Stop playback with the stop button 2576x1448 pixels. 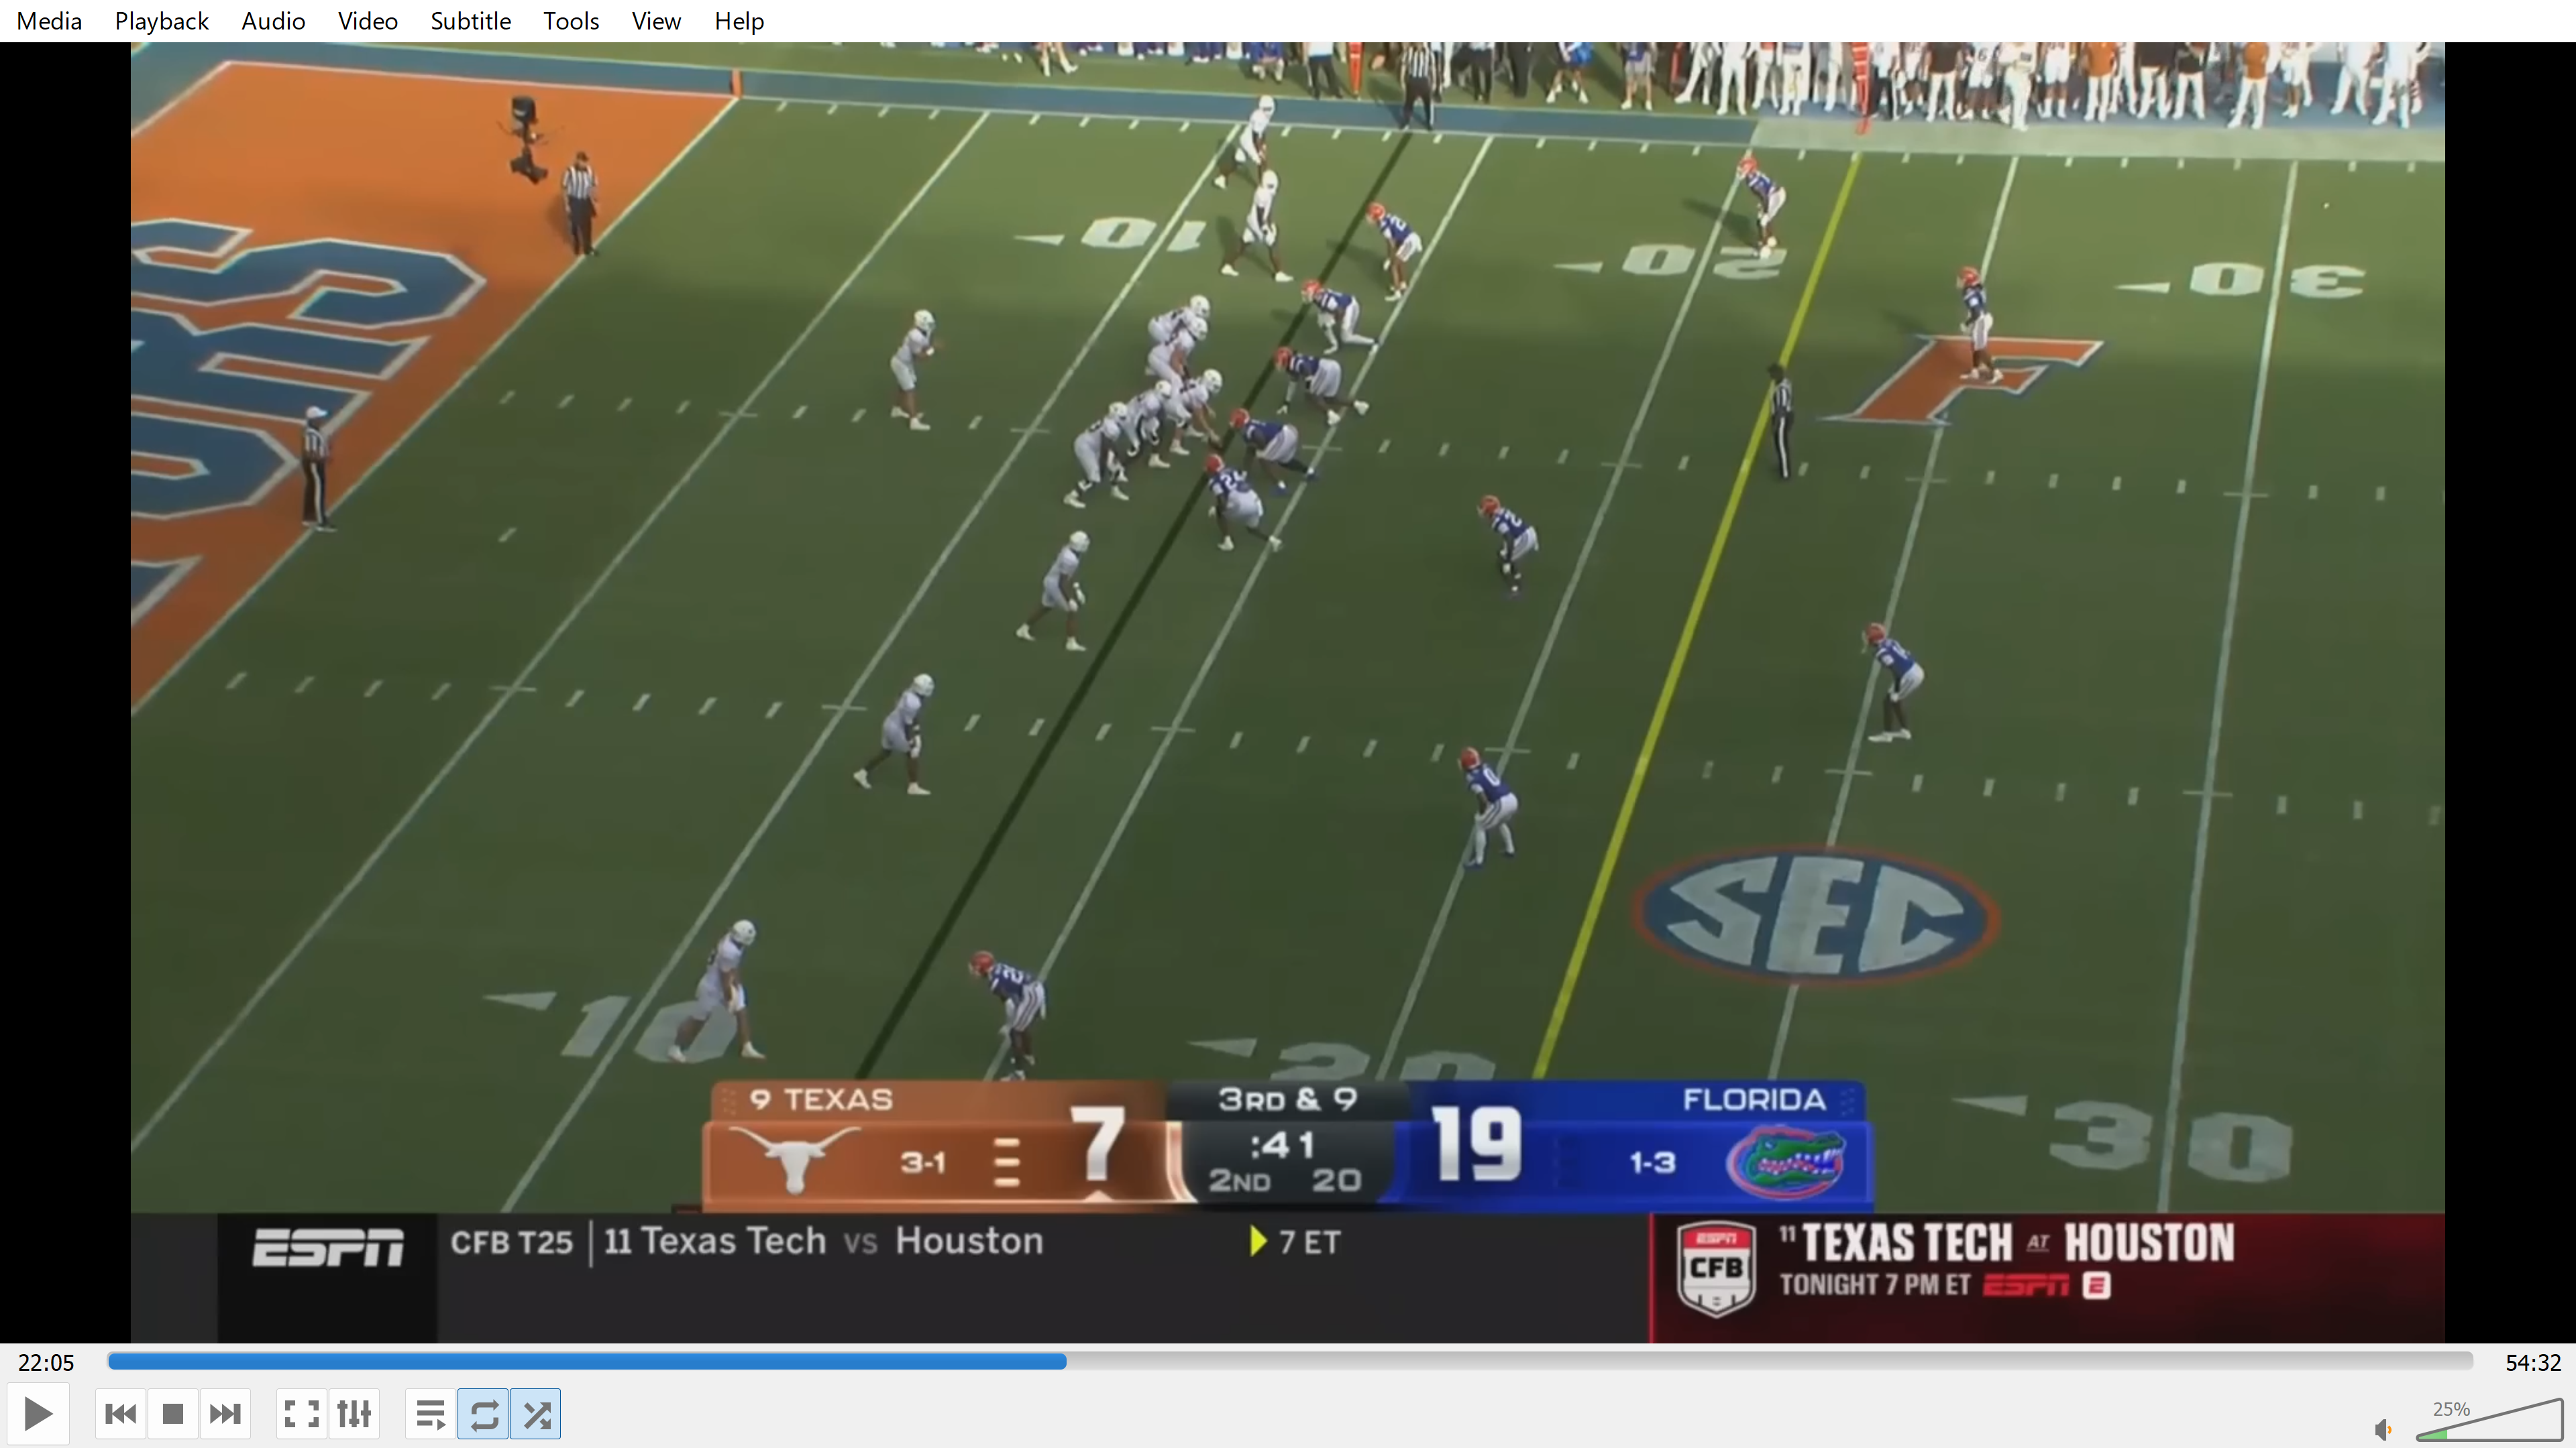pos(173,1414)
